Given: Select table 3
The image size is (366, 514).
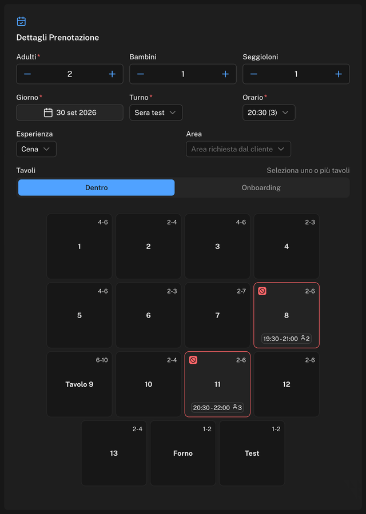Looking at the screenshot, I should (218, 246).
